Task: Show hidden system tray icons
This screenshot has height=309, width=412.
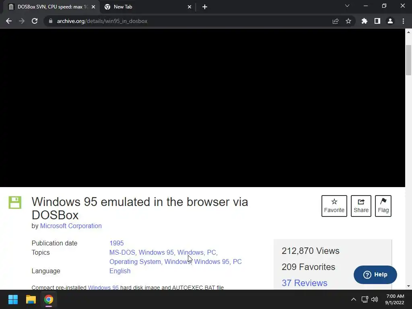Action: tap(354, 299)
